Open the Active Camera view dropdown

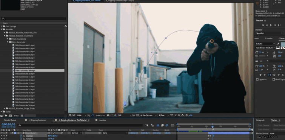point(148,115)
